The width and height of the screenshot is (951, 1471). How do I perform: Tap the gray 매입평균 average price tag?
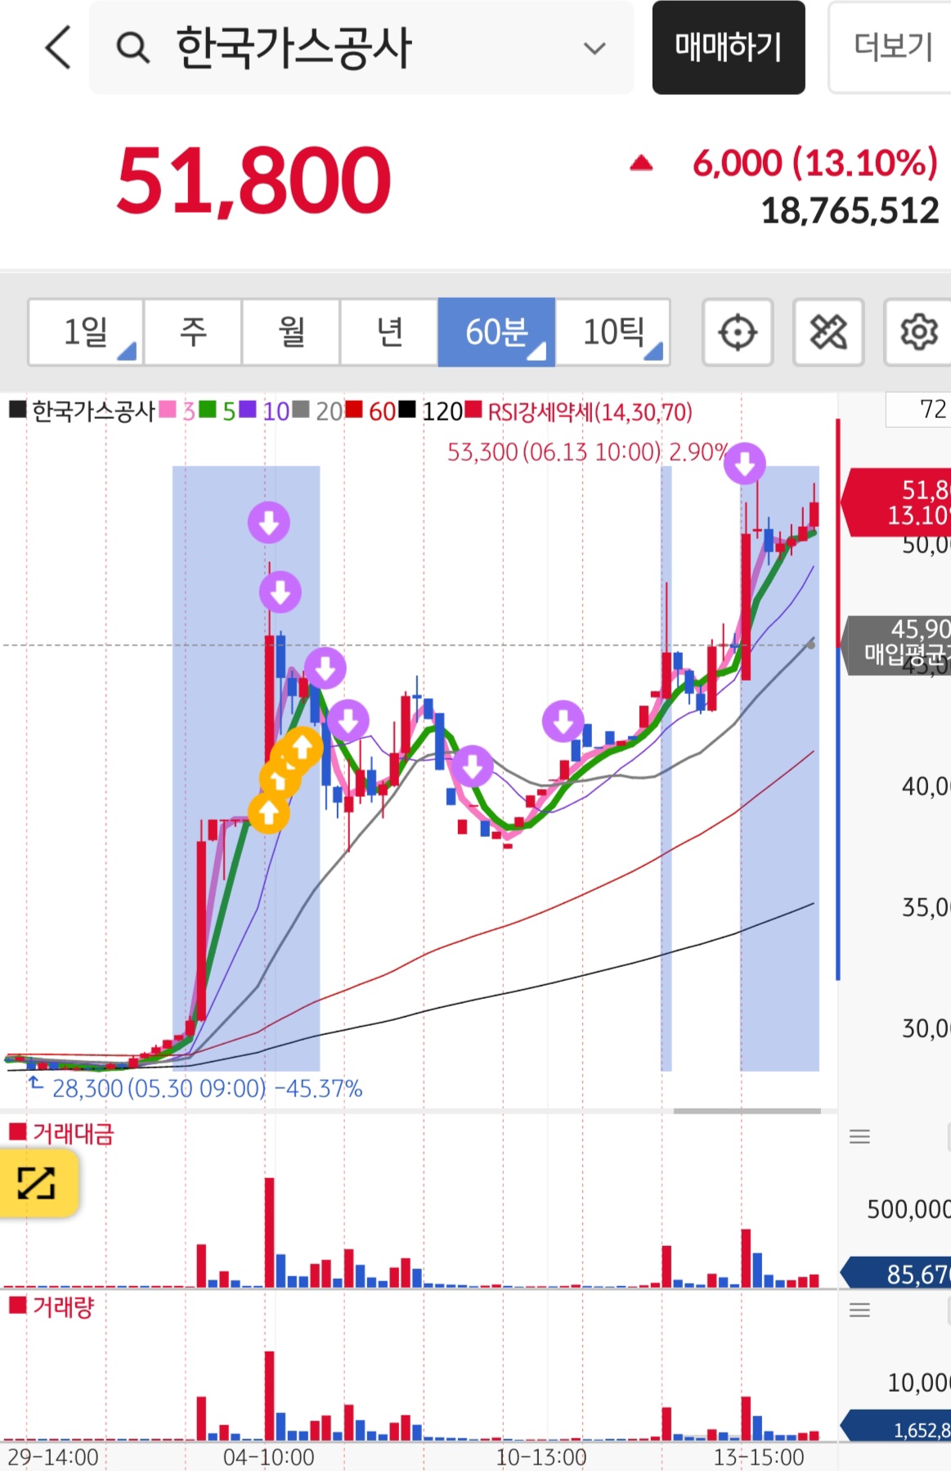click(x=896, y=645)
